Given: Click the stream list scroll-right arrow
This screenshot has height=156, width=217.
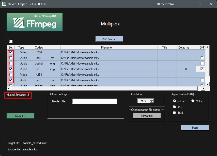Looking at the screenshot, I should click(x=203, y=88).
